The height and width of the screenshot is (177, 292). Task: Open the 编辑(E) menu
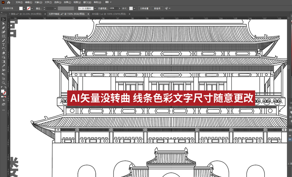click(29, 2)
